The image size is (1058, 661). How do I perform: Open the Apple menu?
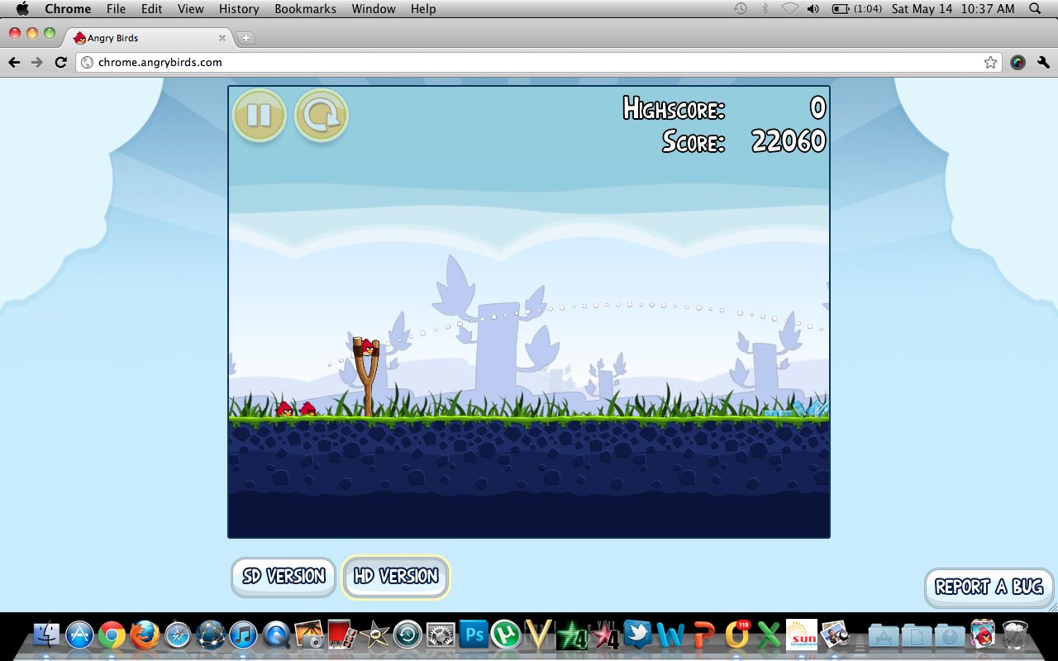[x=22, y=9]
